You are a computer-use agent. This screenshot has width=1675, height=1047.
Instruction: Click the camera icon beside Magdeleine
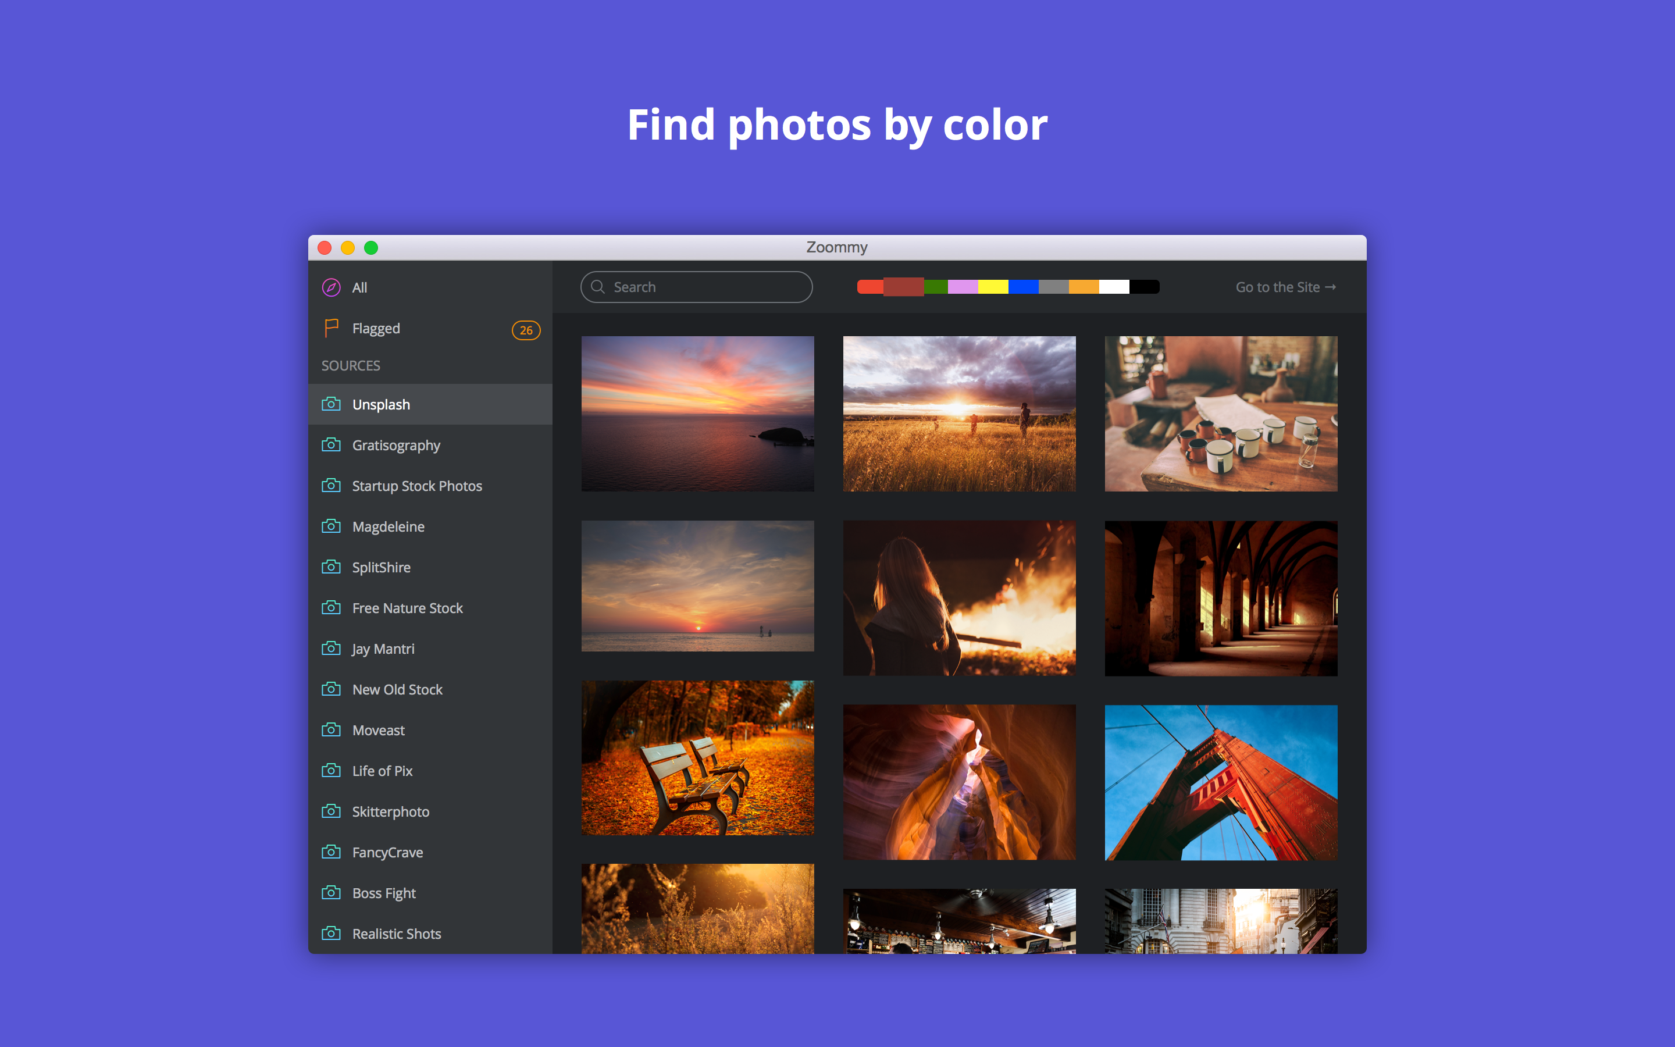pyautogui.click(x=331, y=526)
